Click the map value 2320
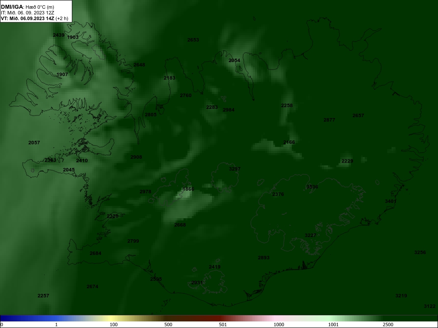Viewport: 438px width, 328px height. pos(113,216)
